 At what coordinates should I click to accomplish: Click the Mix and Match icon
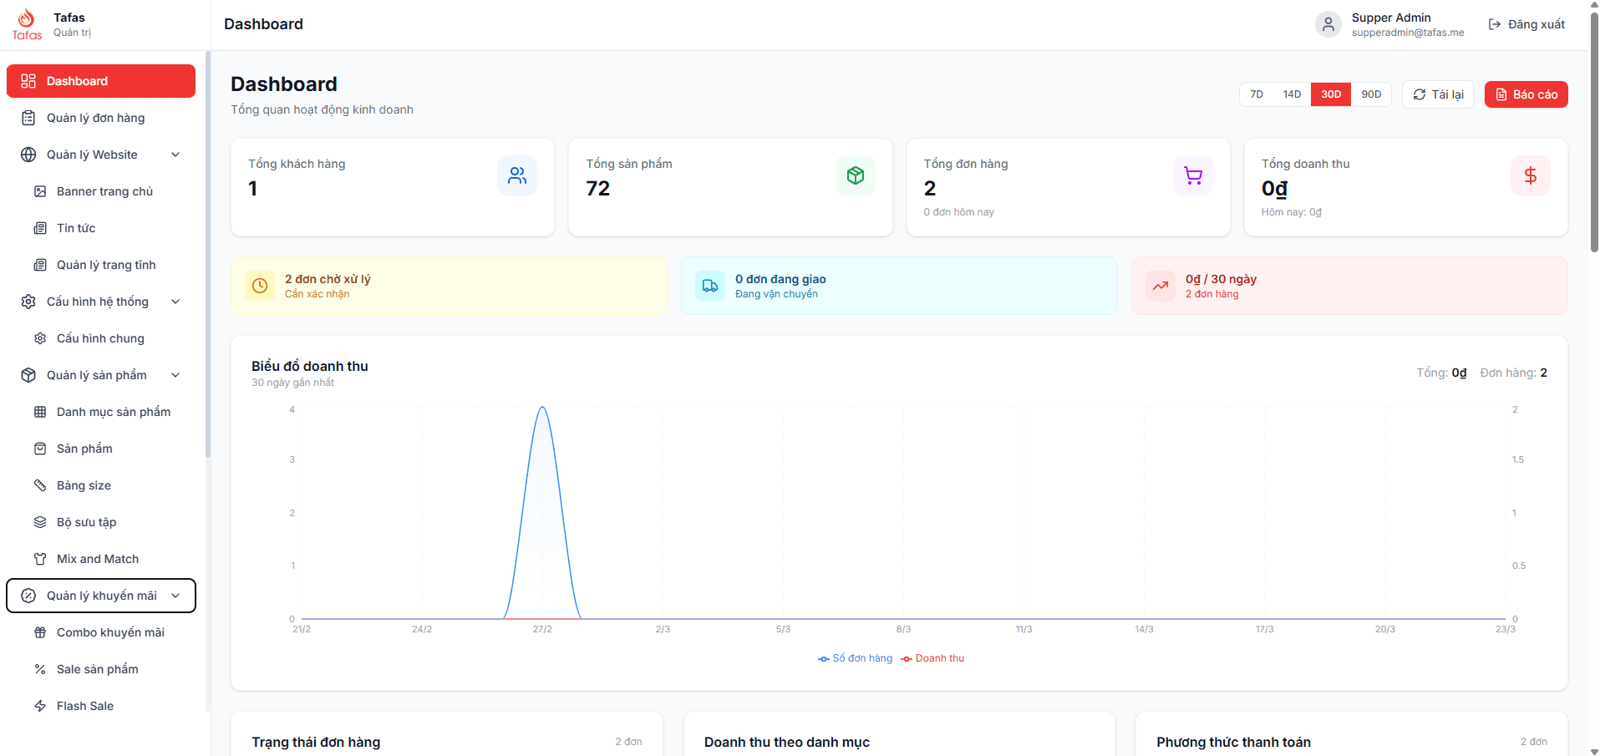click(x=40, y=558)
